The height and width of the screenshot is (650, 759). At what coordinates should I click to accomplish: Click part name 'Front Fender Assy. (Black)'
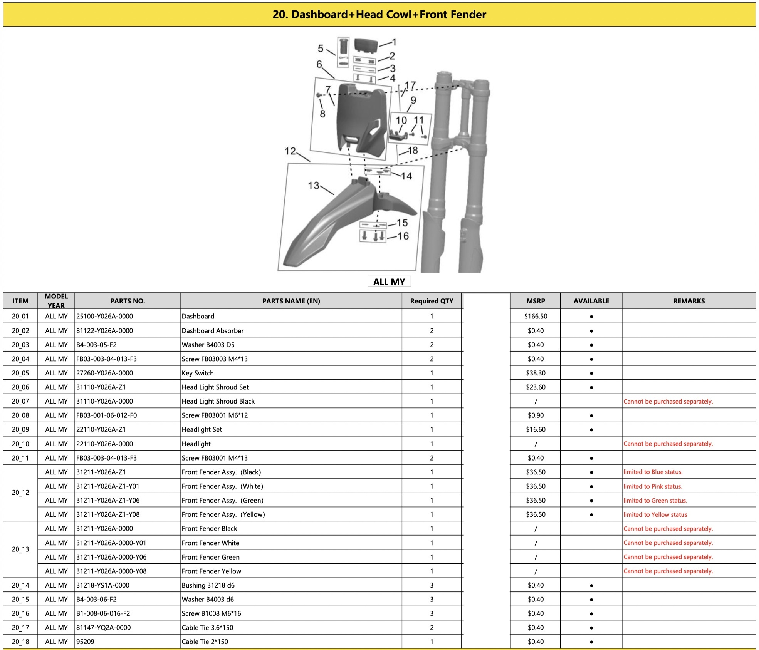221,472
